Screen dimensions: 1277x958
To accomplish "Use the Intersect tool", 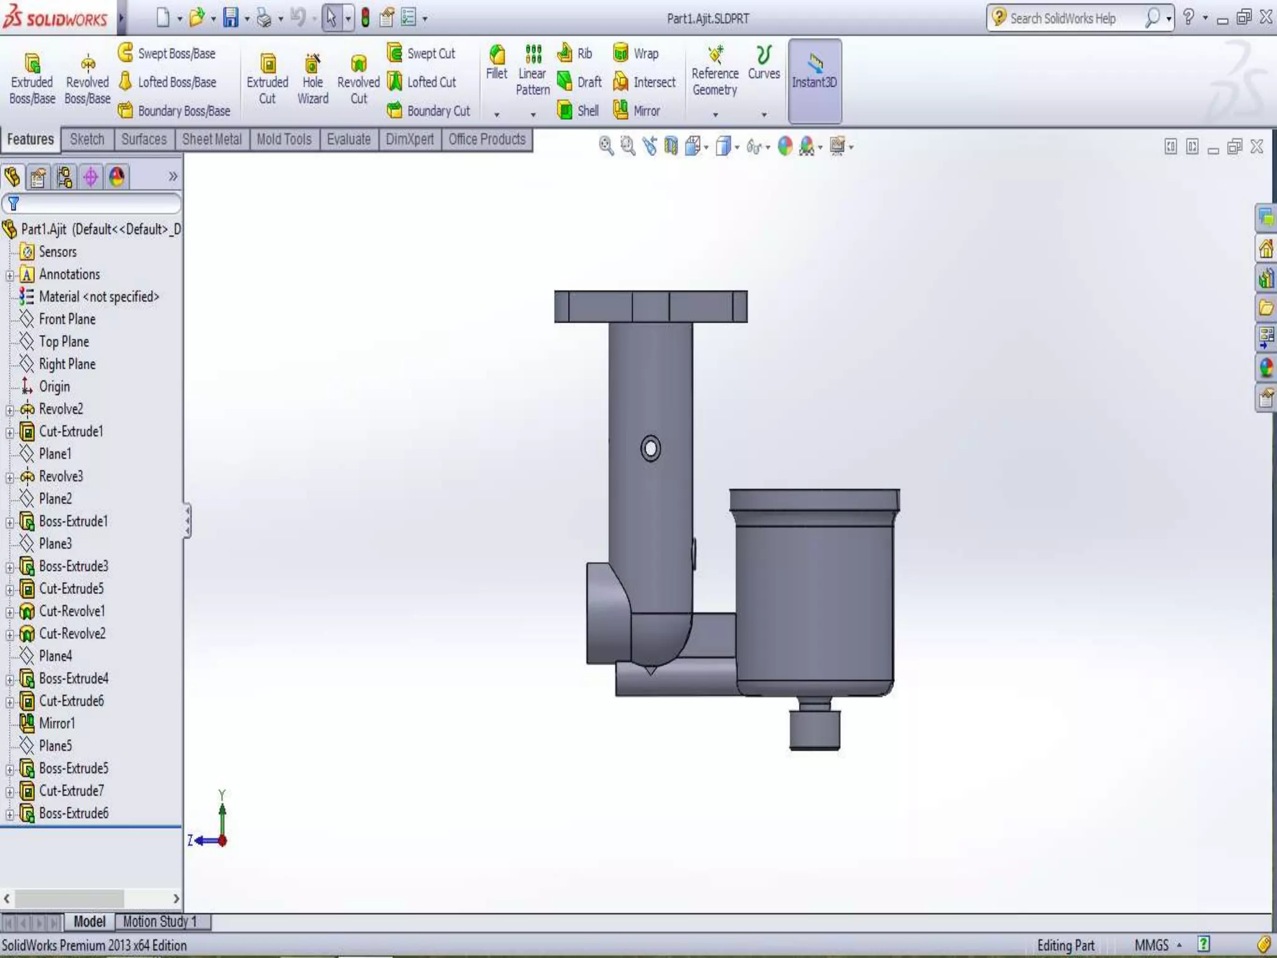I will tap(645, 82).
